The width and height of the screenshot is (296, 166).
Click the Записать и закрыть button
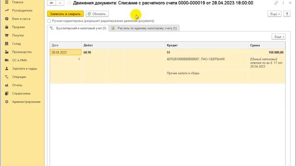click(65, 14)
